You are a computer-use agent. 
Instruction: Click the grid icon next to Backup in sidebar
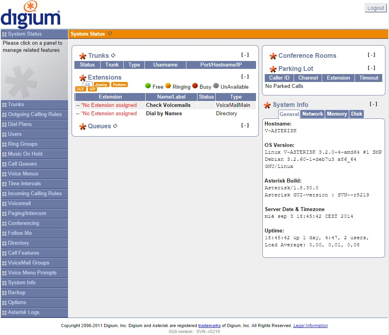point(4,293)
